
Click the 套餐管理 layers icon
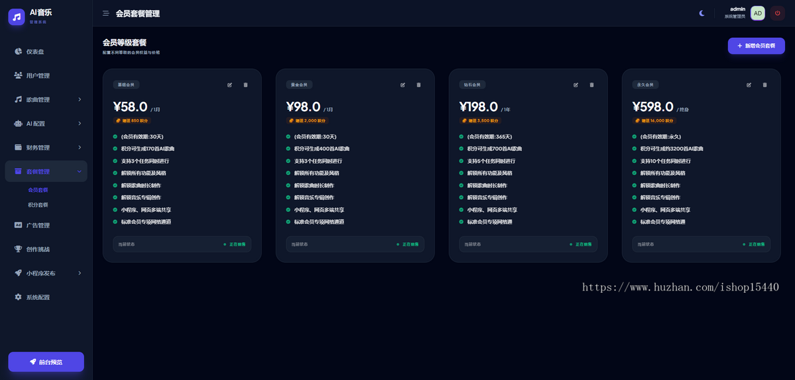click(19, 171)
